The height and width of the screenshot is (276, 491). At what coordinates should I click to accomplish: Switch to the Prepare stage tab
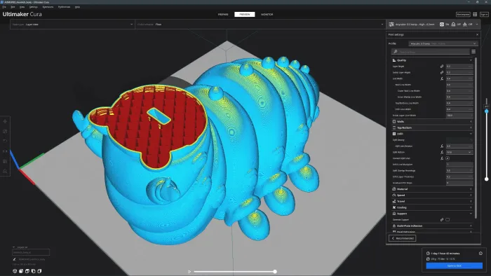[x=223, y=15]
